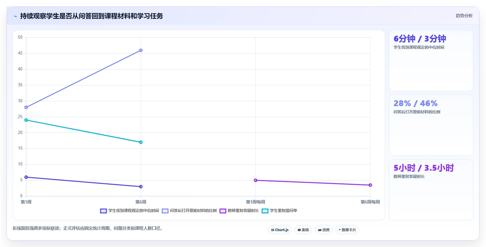Click the 学生找到课程规定的中位时间 card caption
The image size is (486, 247).
[419, 47]
